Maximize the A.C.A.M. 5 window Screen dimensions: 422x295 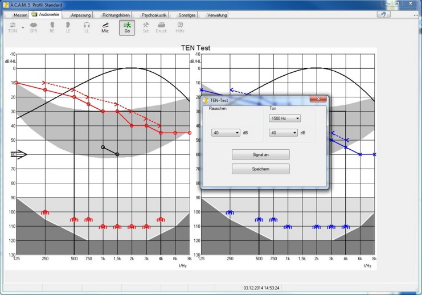[398, 3]
